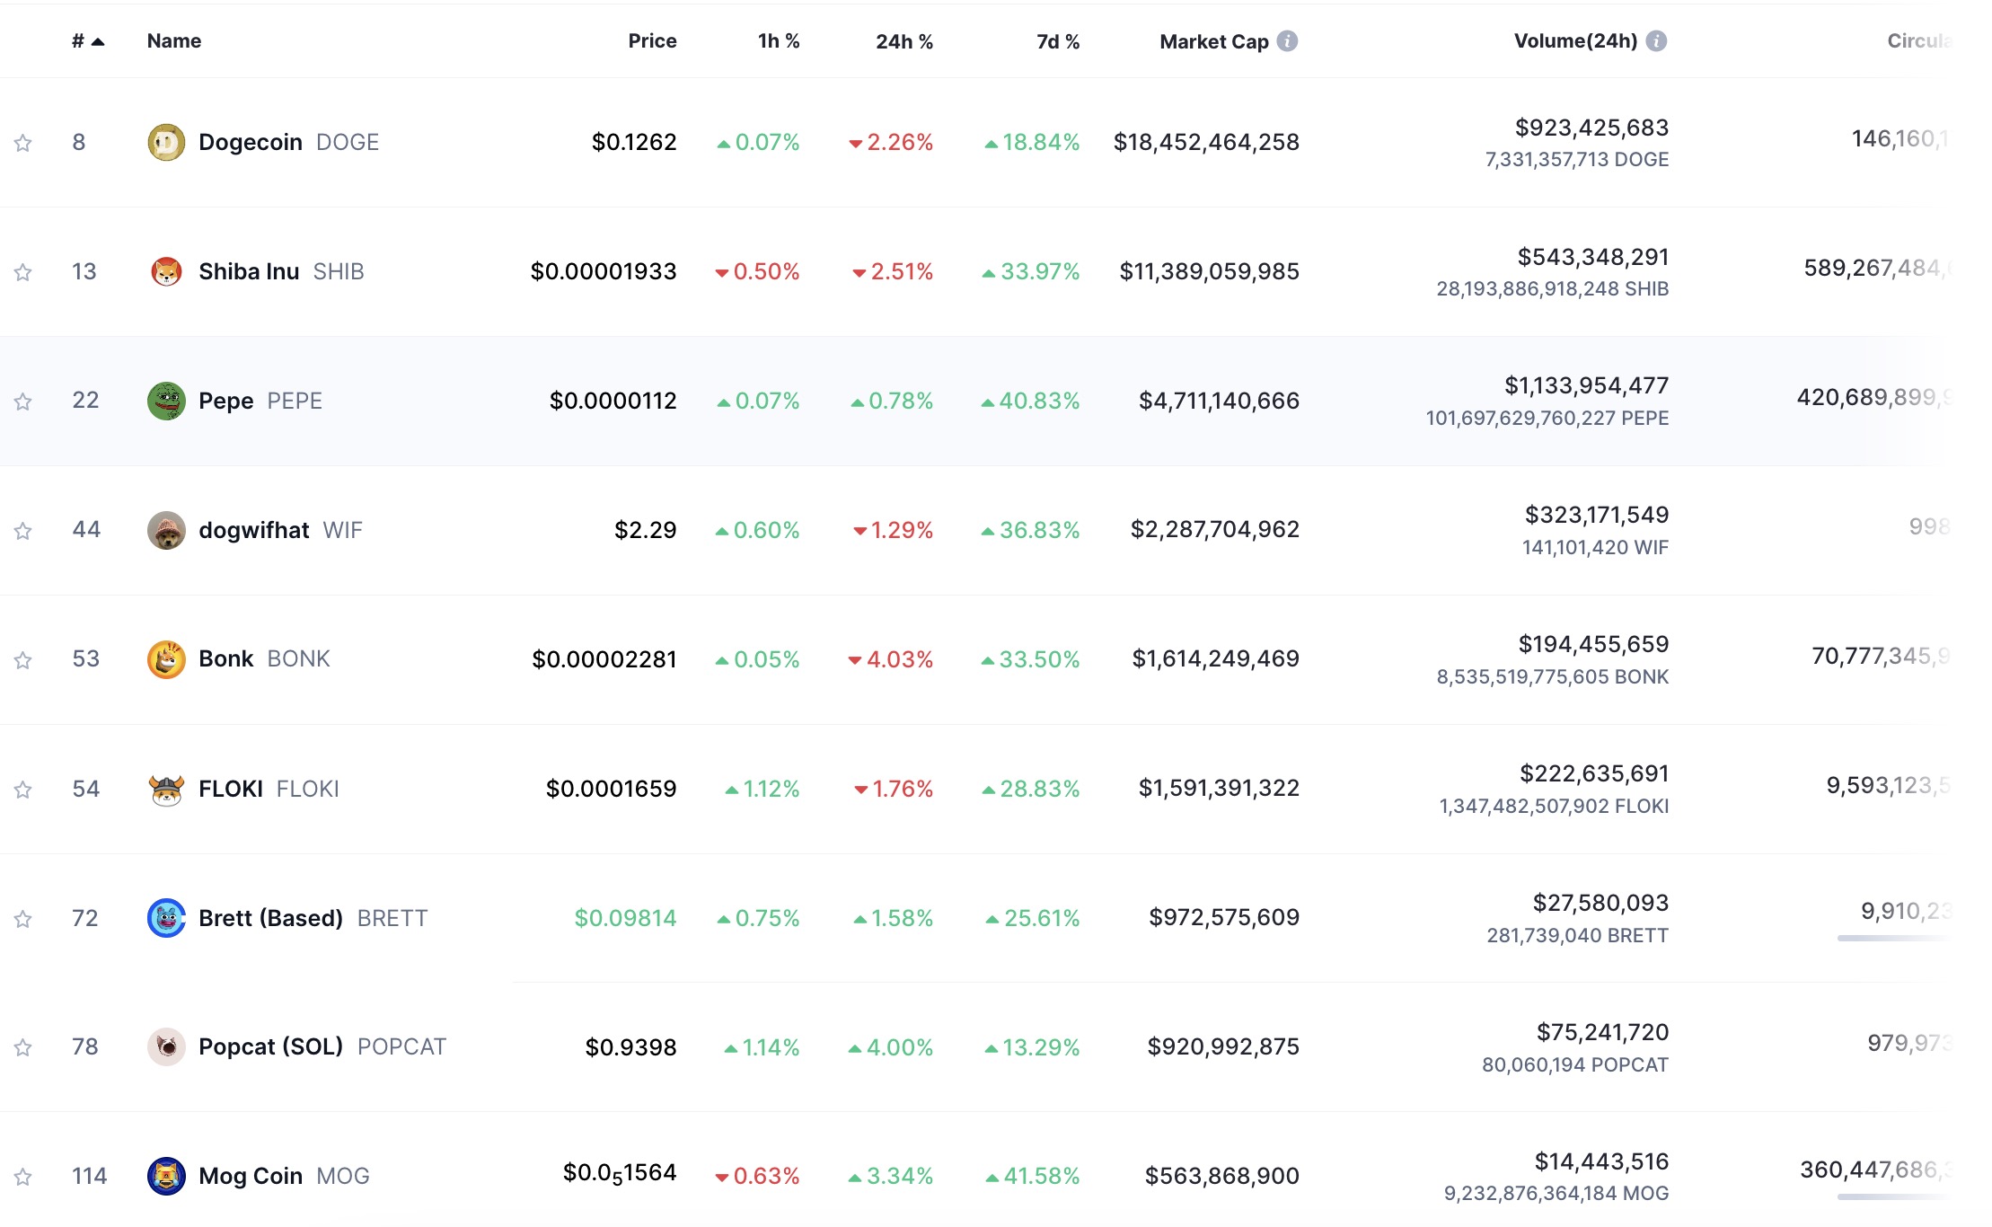
Task: Show Volume(24h) info tooltip icon
Action: [x=1656, y=41]
